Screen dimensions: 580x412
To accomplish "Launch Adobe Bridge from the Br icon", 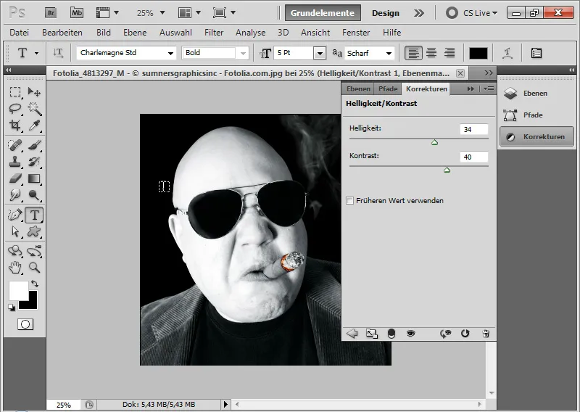I will click(x=51, y=13).
